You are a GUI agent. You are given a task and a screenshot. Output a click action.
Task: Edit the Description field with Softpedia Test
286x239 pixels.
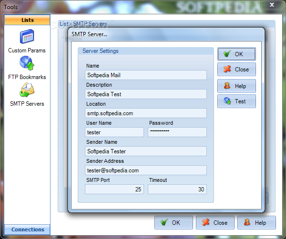(x=146, y=94)
